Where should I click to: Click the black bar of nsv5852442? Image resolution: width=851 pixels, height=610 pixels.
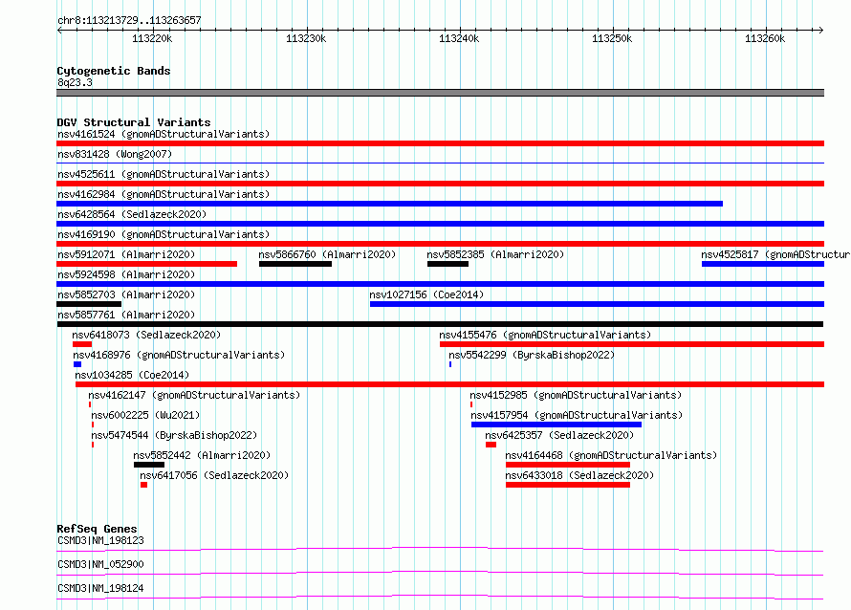pyautogui.click(x=149, y=465)
